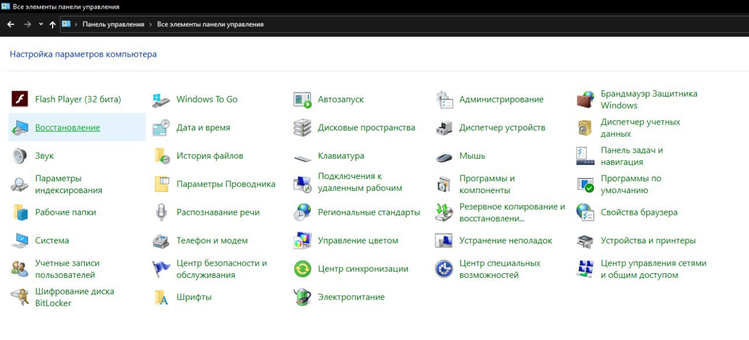
Task: Select Все элементы панели управления breadcrumb
Action: 211,25
